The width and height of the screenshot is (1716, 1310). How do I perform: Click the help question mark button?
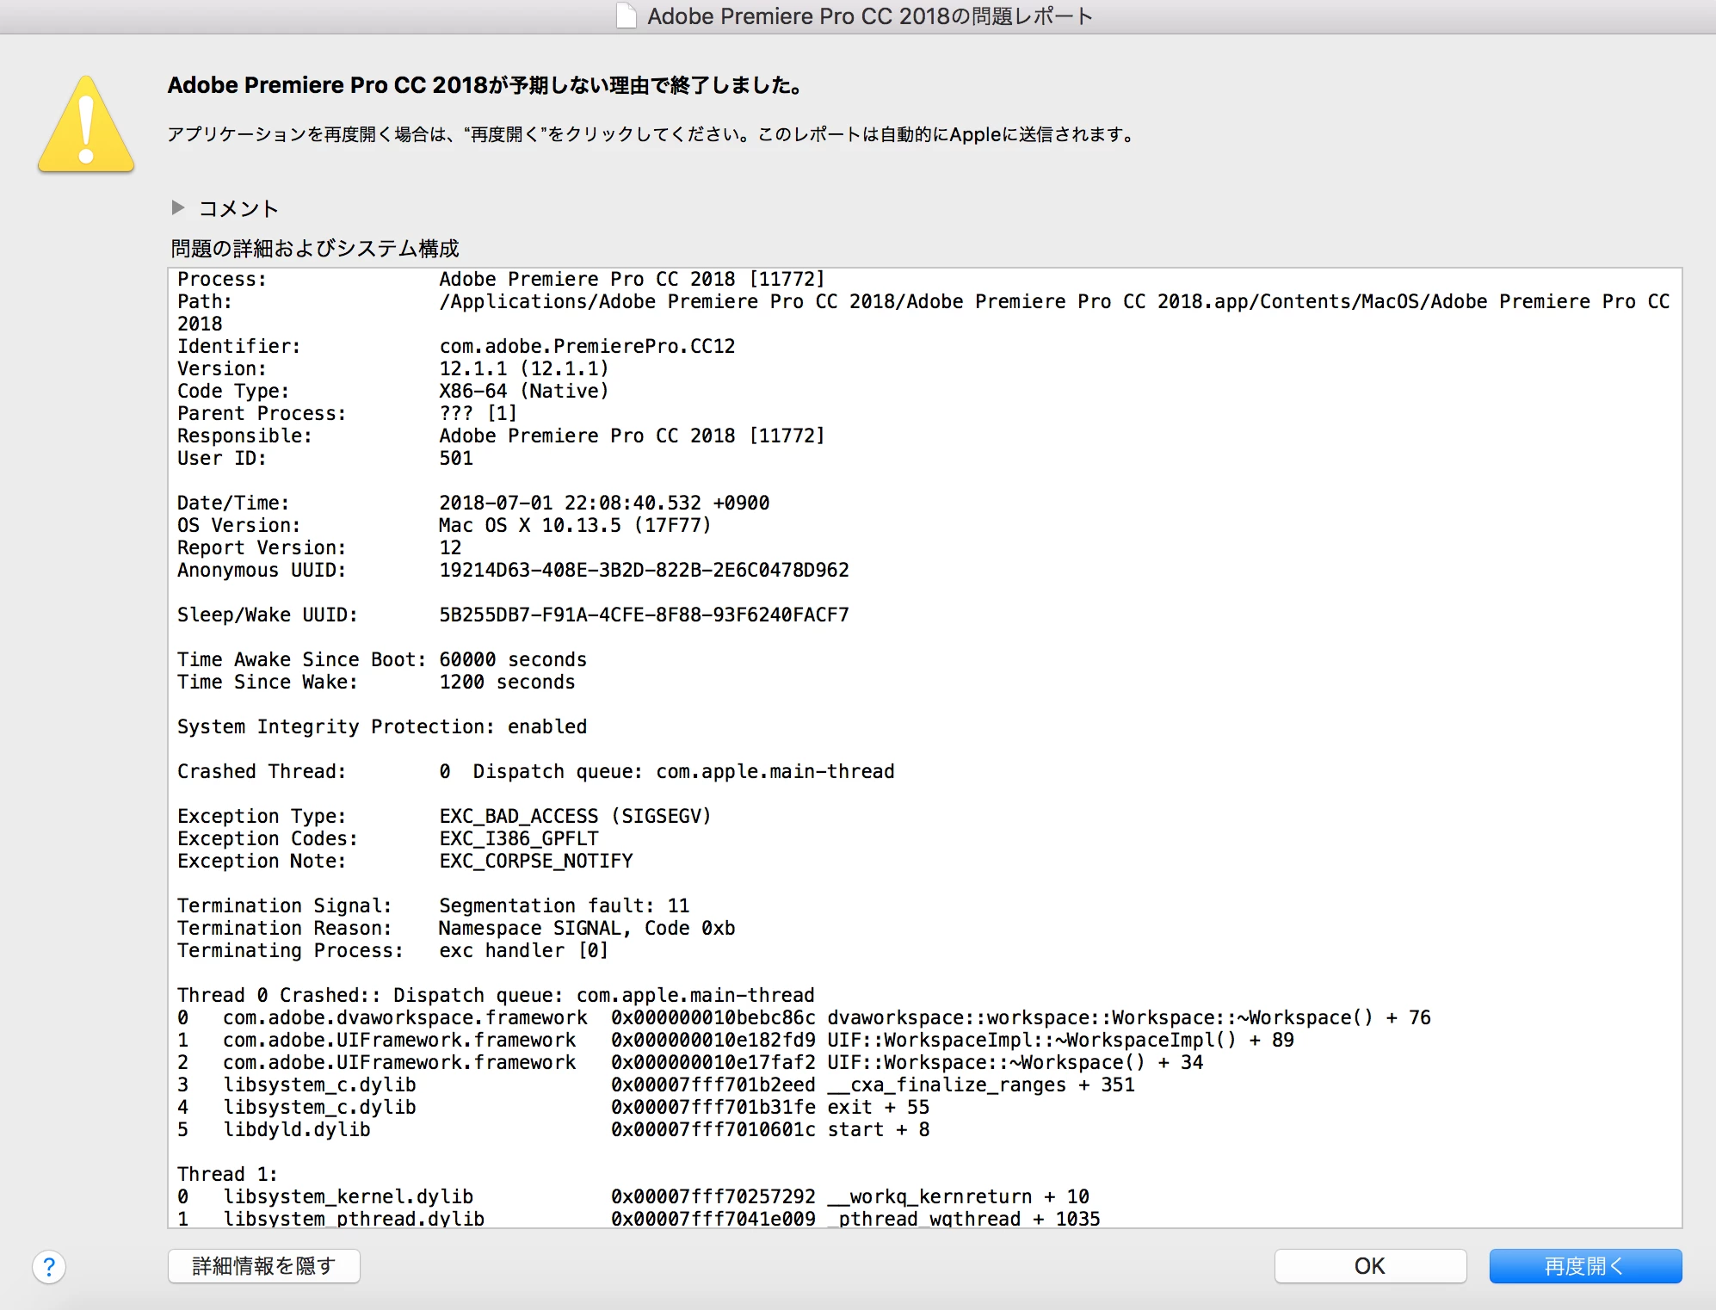click(x=49, y=1266)
